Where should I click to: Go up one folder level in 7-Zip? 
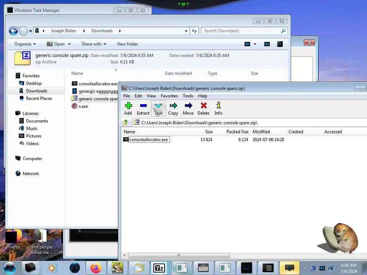[x=125, y=122]
